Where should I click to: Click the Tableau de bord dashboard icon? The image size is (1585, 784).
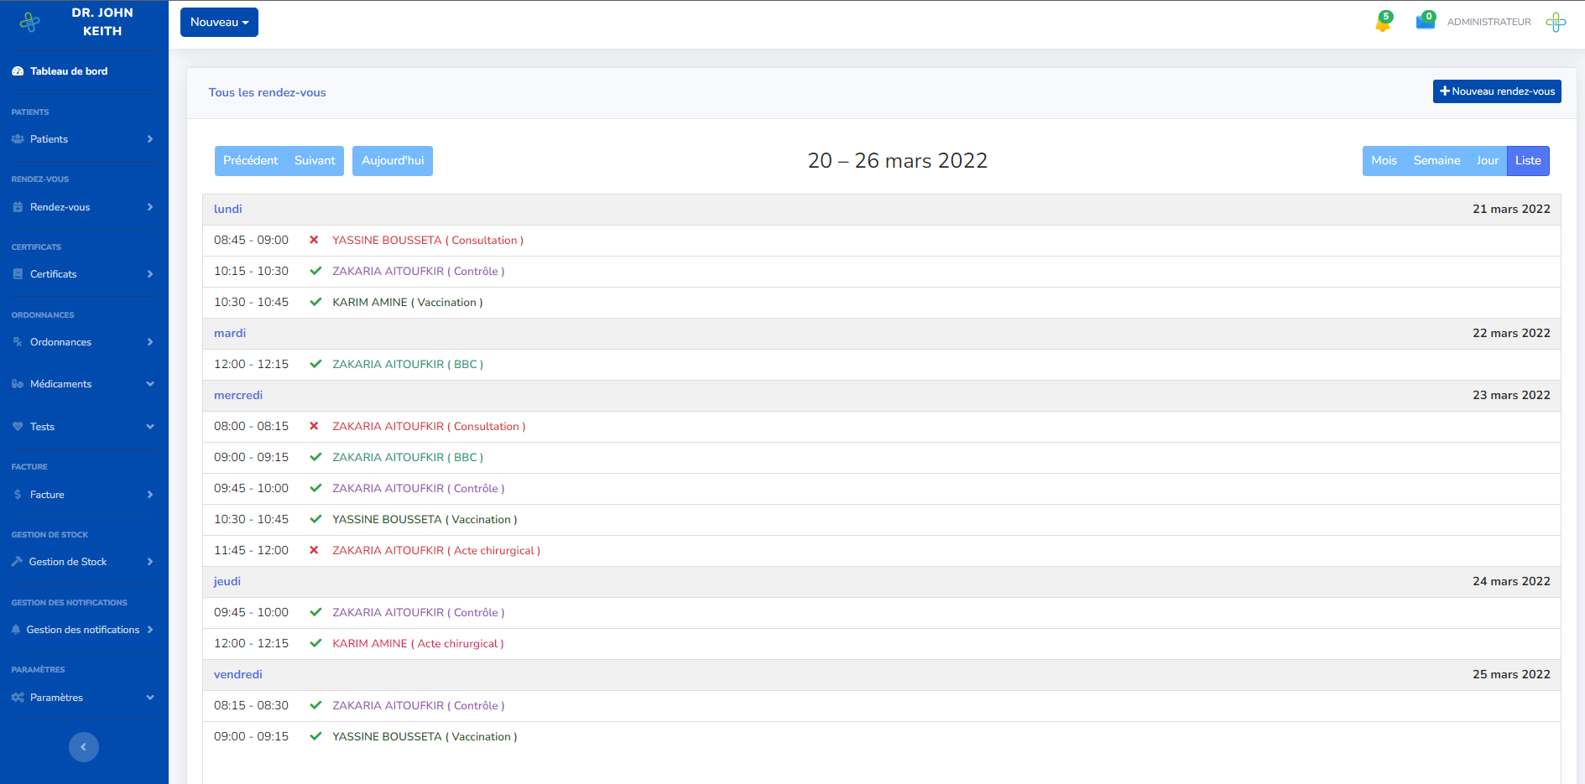click(x=18, y=71)
